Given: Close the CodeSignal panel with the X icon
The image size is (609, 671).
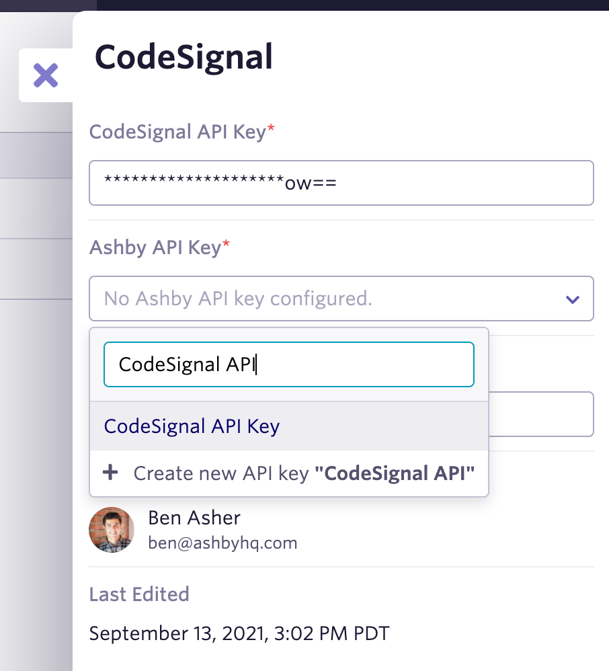Looking at the screenshot, I should pos(46,75).
